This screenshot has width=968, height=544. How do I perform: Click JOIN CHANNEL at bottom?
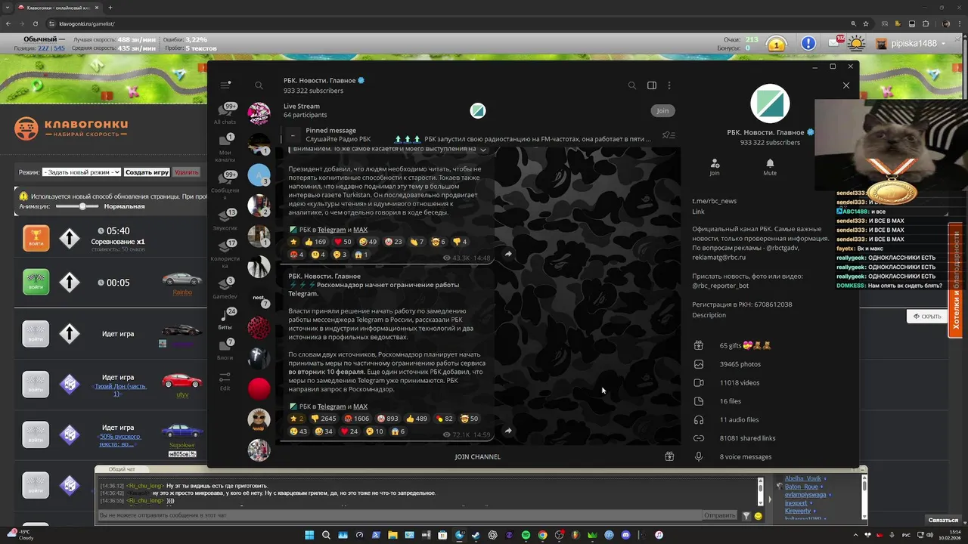[478, 456]
